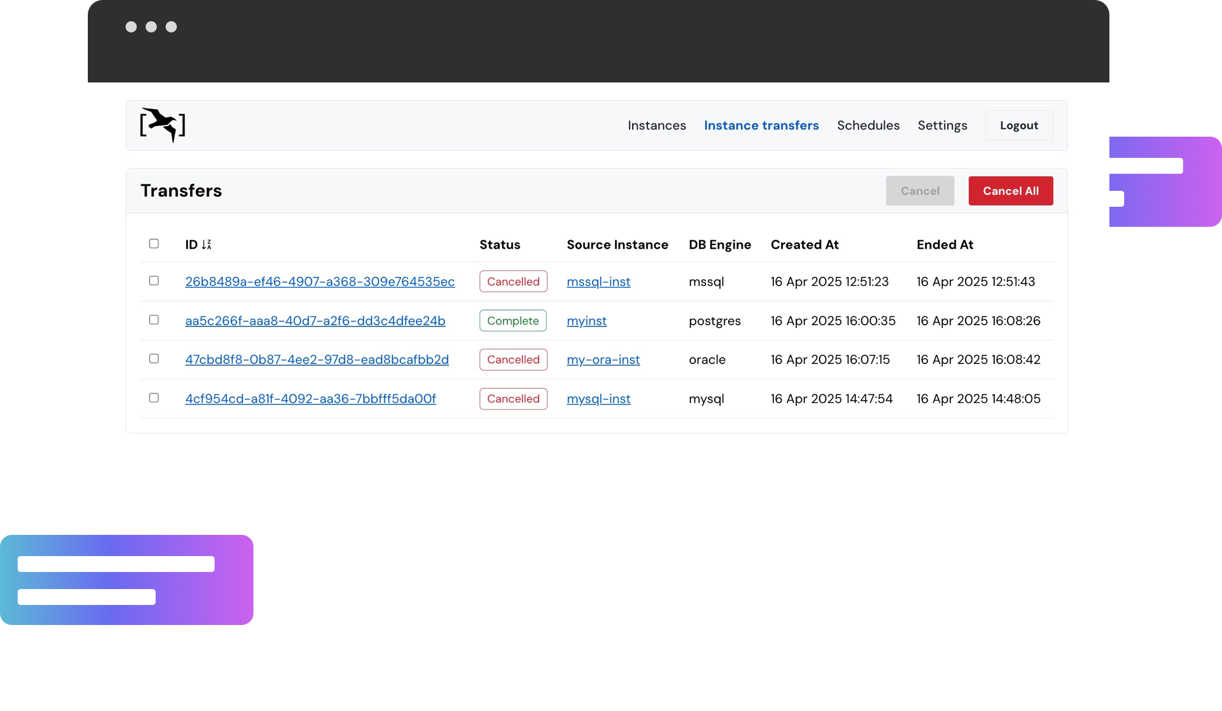
Task: Toggle the select-all checkbox in the table header
Action: pyautogui.click(x=154, y=244)
